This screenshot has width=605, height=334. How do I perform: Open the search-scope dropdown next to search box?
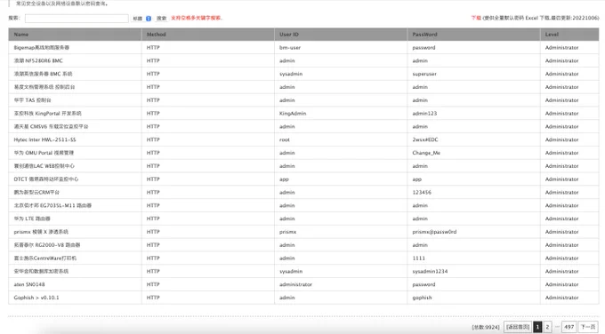point(141,19)
